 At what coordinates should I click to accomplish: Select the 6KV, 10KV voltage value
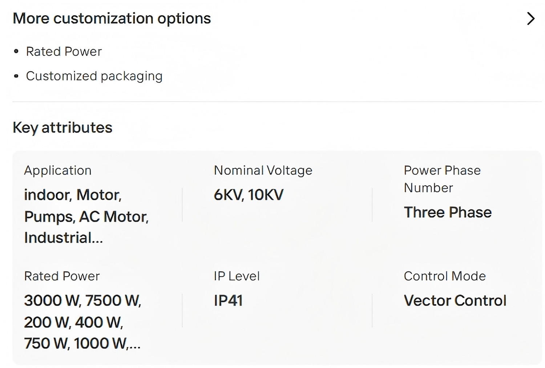point(249,195)
